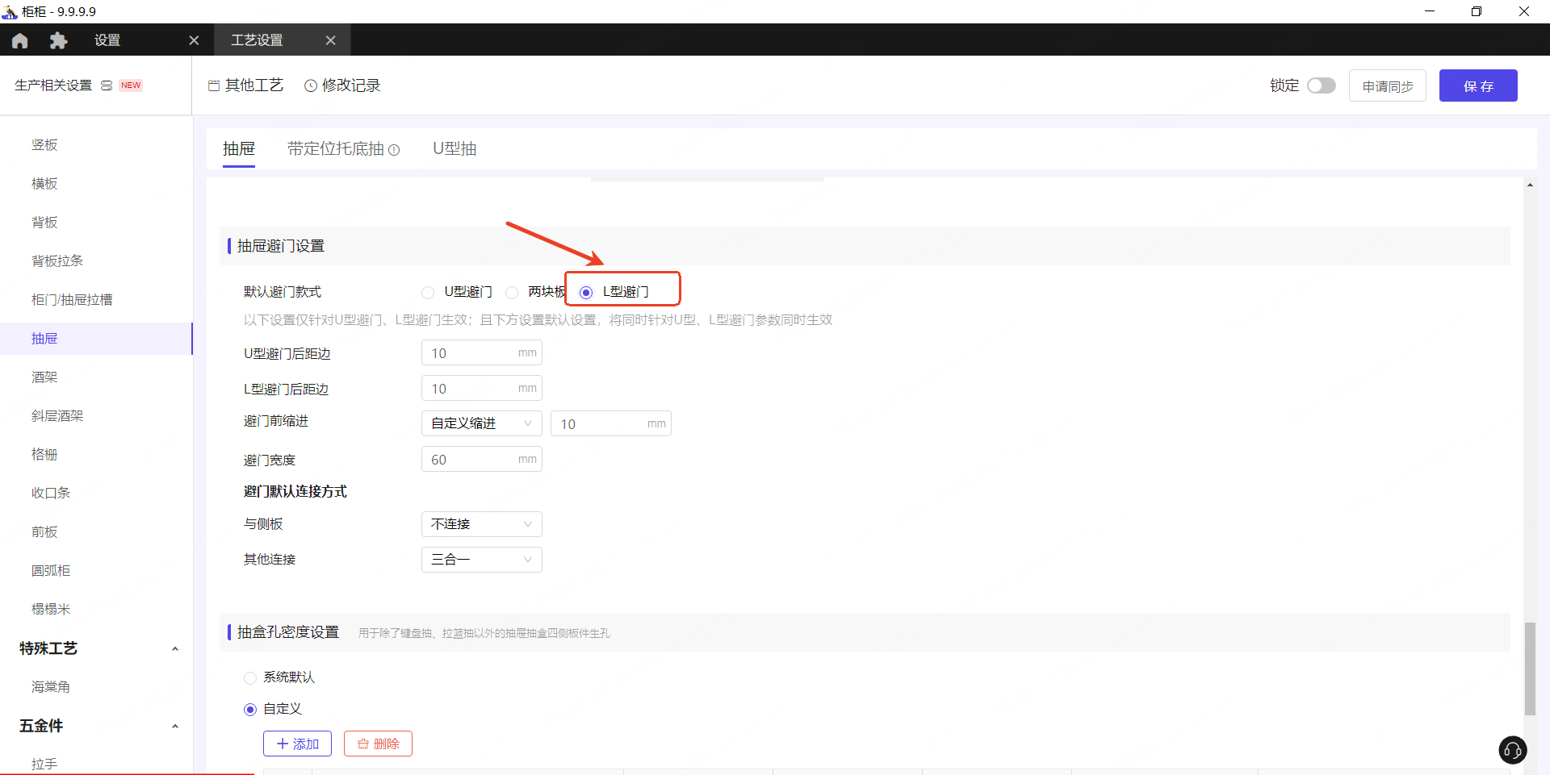Select 柜门/抽屉拉槽 in the sidebar

pos(72,300)
